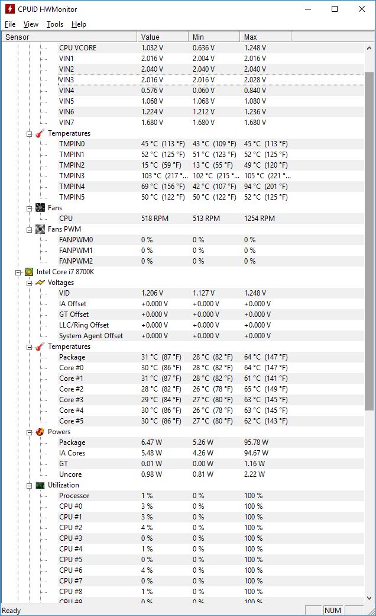The width and height of the screenshot is (376, 616).
Task: Click the fan icon next to Fans
Action: 40,208
